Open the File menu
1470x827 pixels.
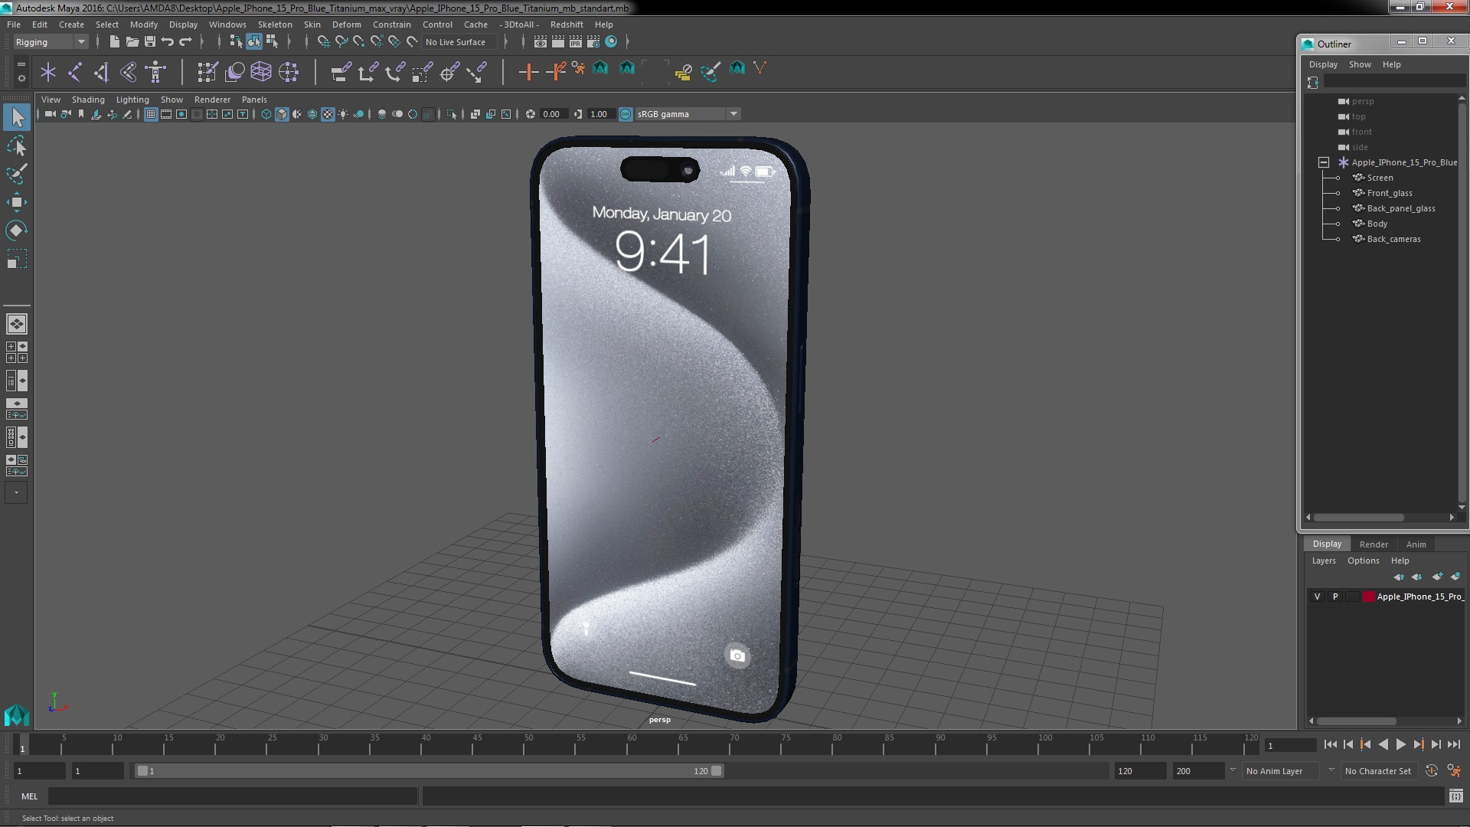pyautogui.click(x=14, y=25)
